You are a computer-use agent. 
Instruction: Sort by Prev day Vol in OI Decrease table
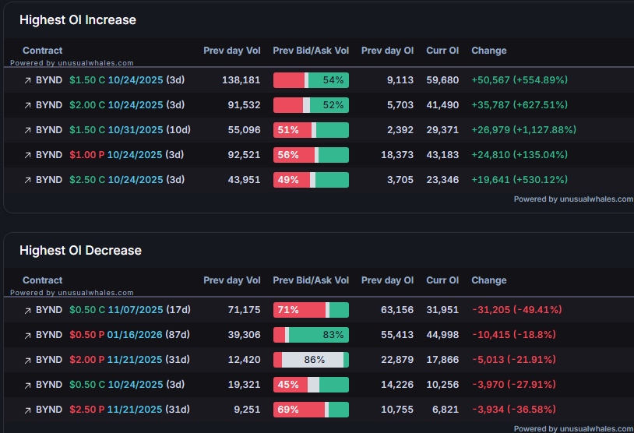click(231, 280)
